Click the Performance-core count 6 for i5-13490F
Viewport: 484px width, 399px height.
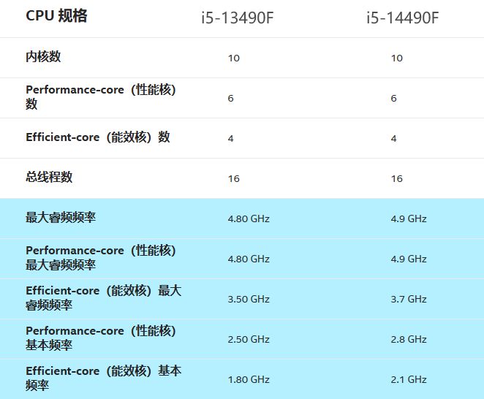point(230,98)
